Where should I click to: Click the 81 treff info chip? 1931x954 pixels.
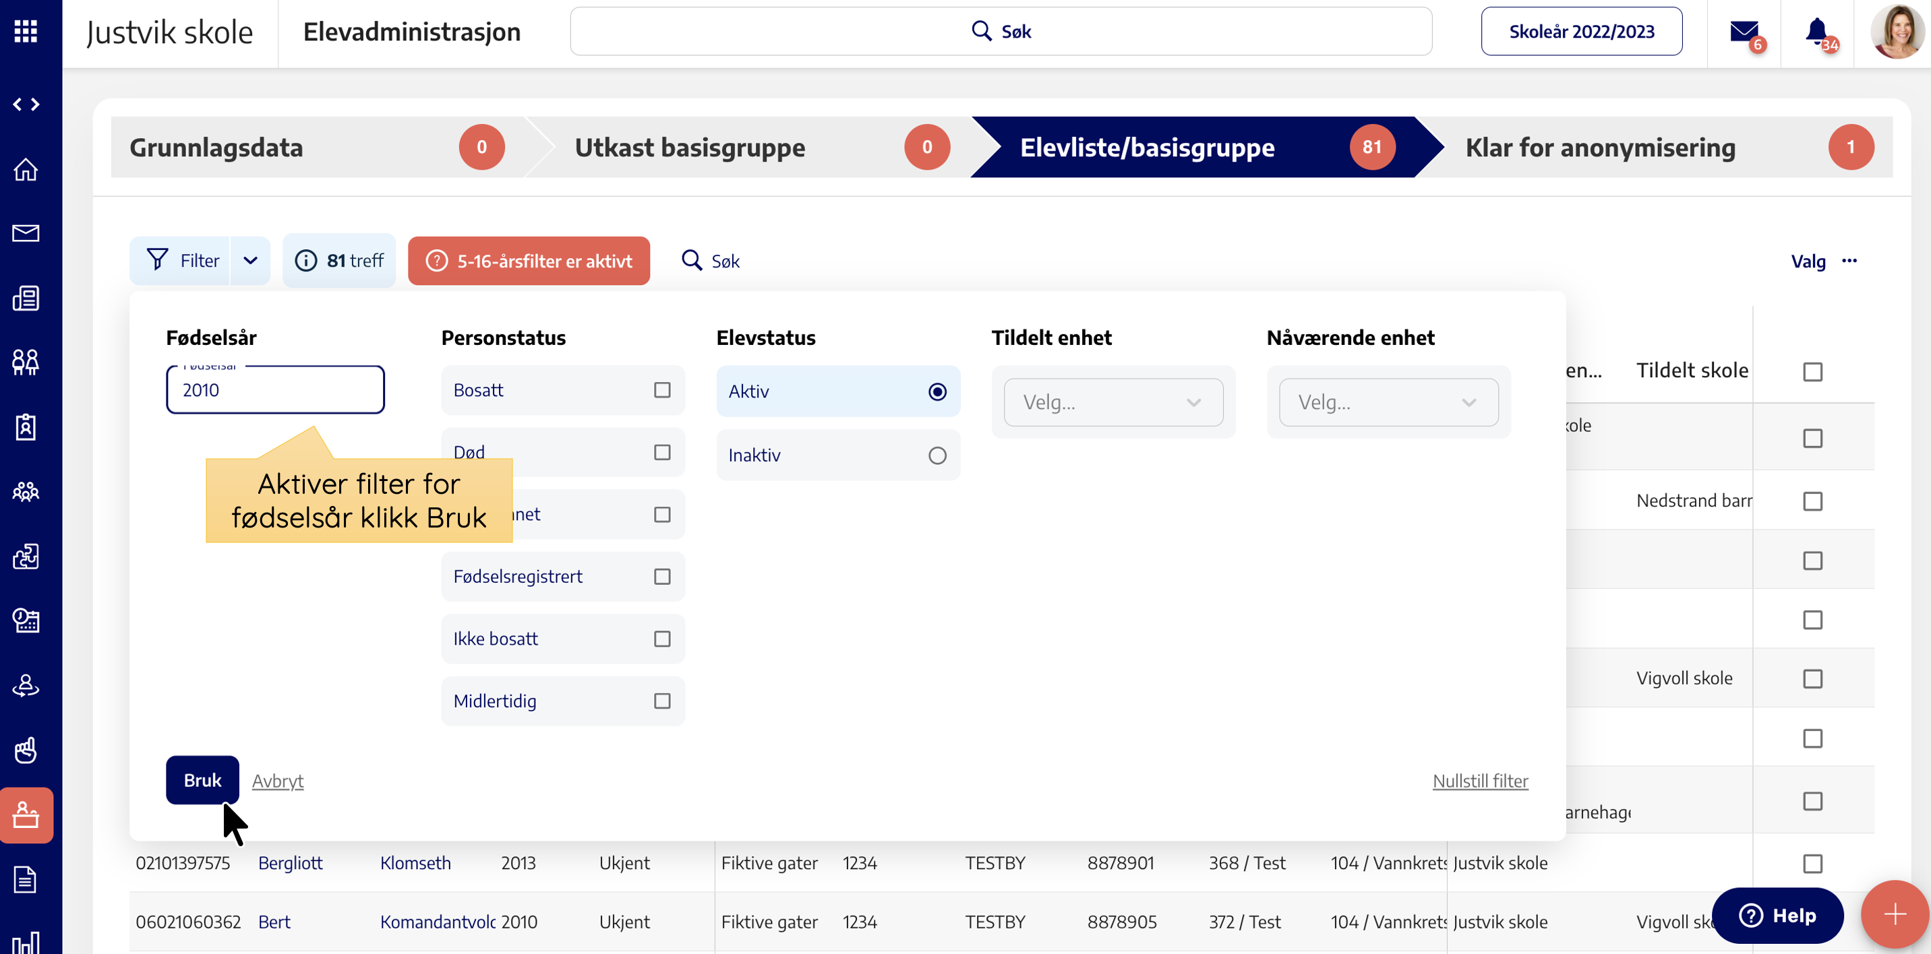coord(339,261)
